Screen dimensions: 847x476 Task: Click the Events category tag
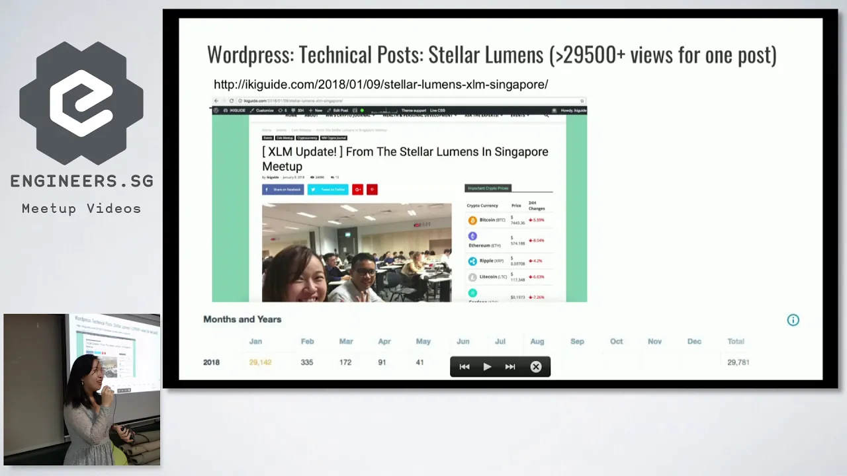pyautogui.click(x=267, y=138)
